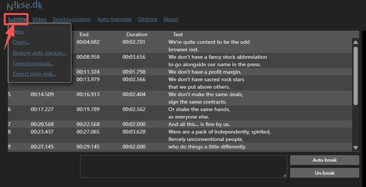
Task: Open the Synchronization menu
Action: (71, 19)
